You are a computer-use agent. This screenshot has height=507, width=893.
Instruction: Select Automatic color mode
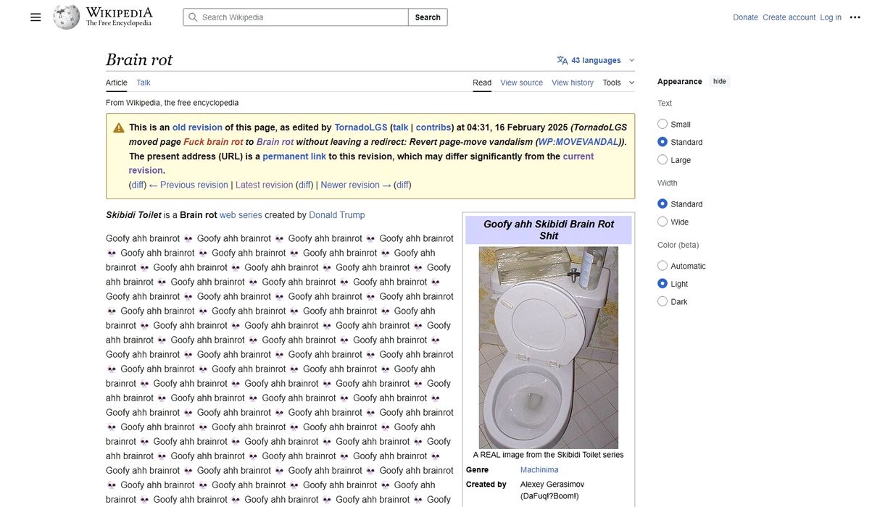pyautogui.click(x=663, y=266)
